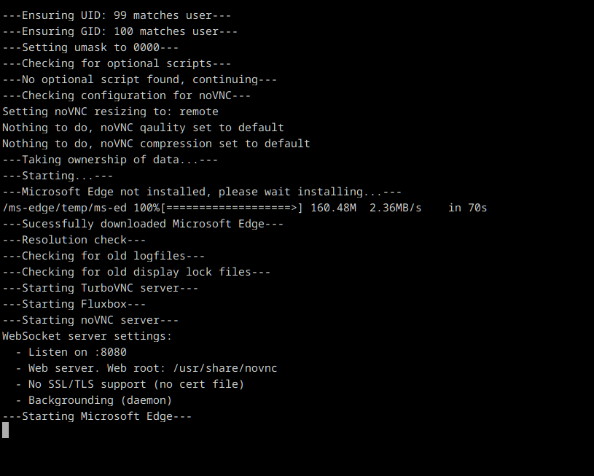Click the blinking terminal cursor block
Viewport: 594px width, 476px height.
[5, 430]
